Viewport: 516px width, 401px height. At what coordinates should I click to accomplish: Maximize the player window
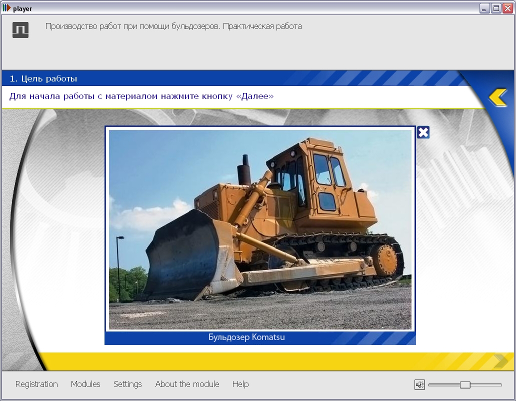pyautogui.click(x=496, y=8)
